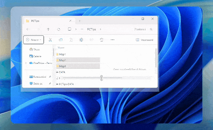Unpin Bureaublad using its pin icon
This screenshot has height=130, width=213.
coord(50,77)
